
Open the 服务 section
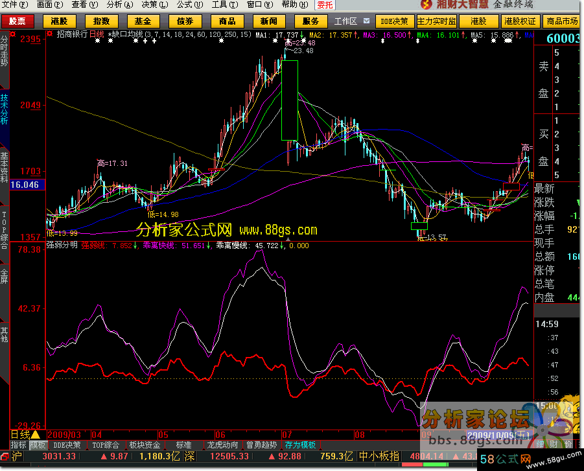[x=310, y=21]
